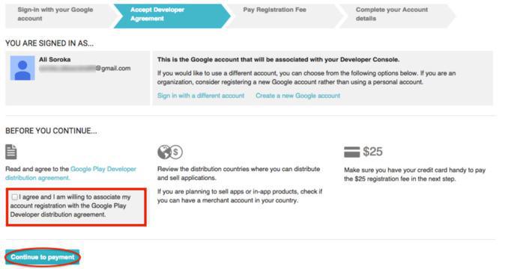Click the Ali Soroka account name
The image size is (505, 269).
(x=55, y=59)
